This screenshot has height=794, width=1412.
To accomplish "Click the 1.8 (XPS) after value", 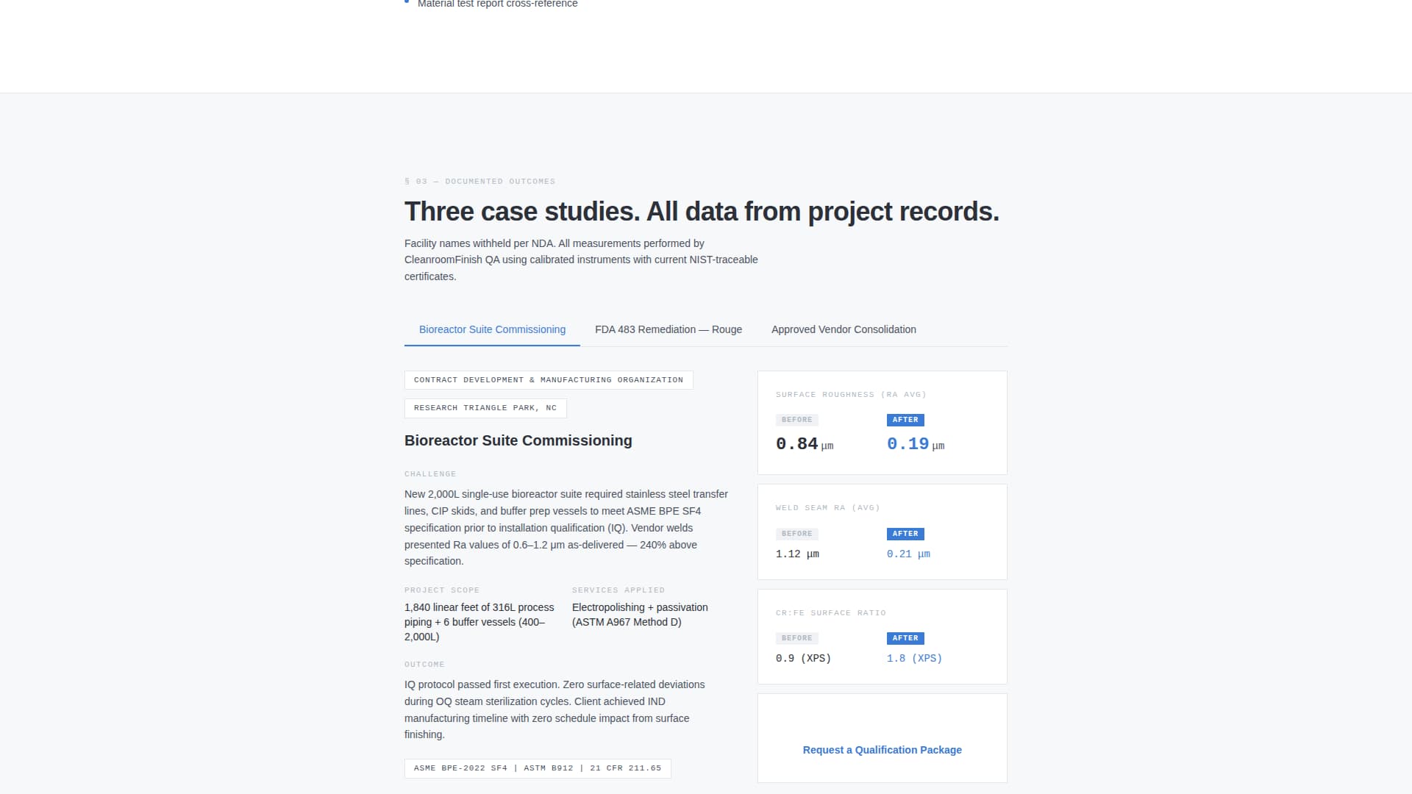I will click(914, 658).
